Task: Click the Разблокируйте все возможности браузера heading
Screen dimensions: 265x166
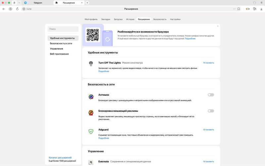Action: click(x=143, y=32)
